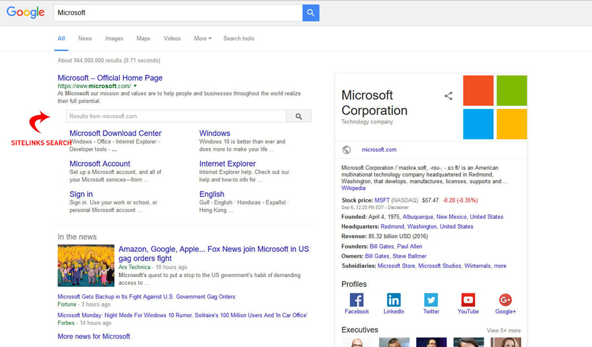592x347 pixels.
Task: Open the Wikipedia source link
Action: click(x=353, y=188)
